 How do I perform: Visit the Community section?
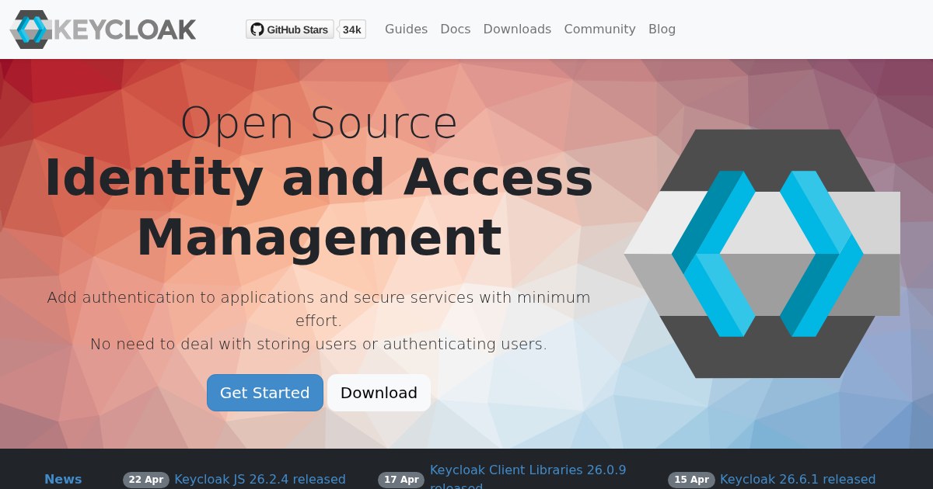point(599,29)
